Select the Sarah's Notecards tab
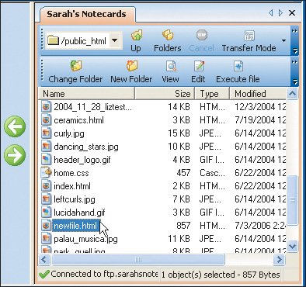The image size is (306, 287). pos(87,14)
